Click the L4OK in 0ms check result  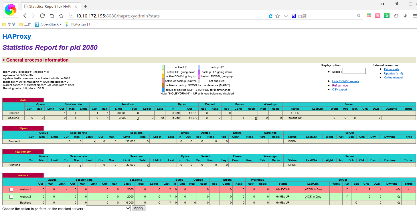pos(313,197)
